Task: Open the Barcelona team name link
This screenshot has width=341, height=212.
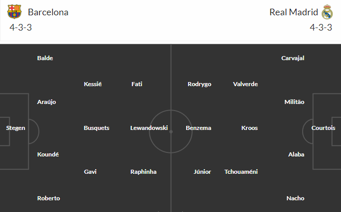Action: (48, 12)
